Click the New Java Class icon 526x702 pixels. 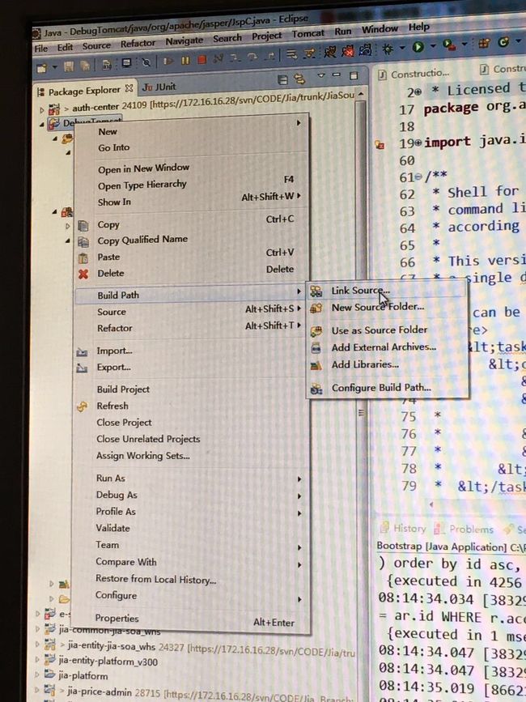tap(503, 41)
